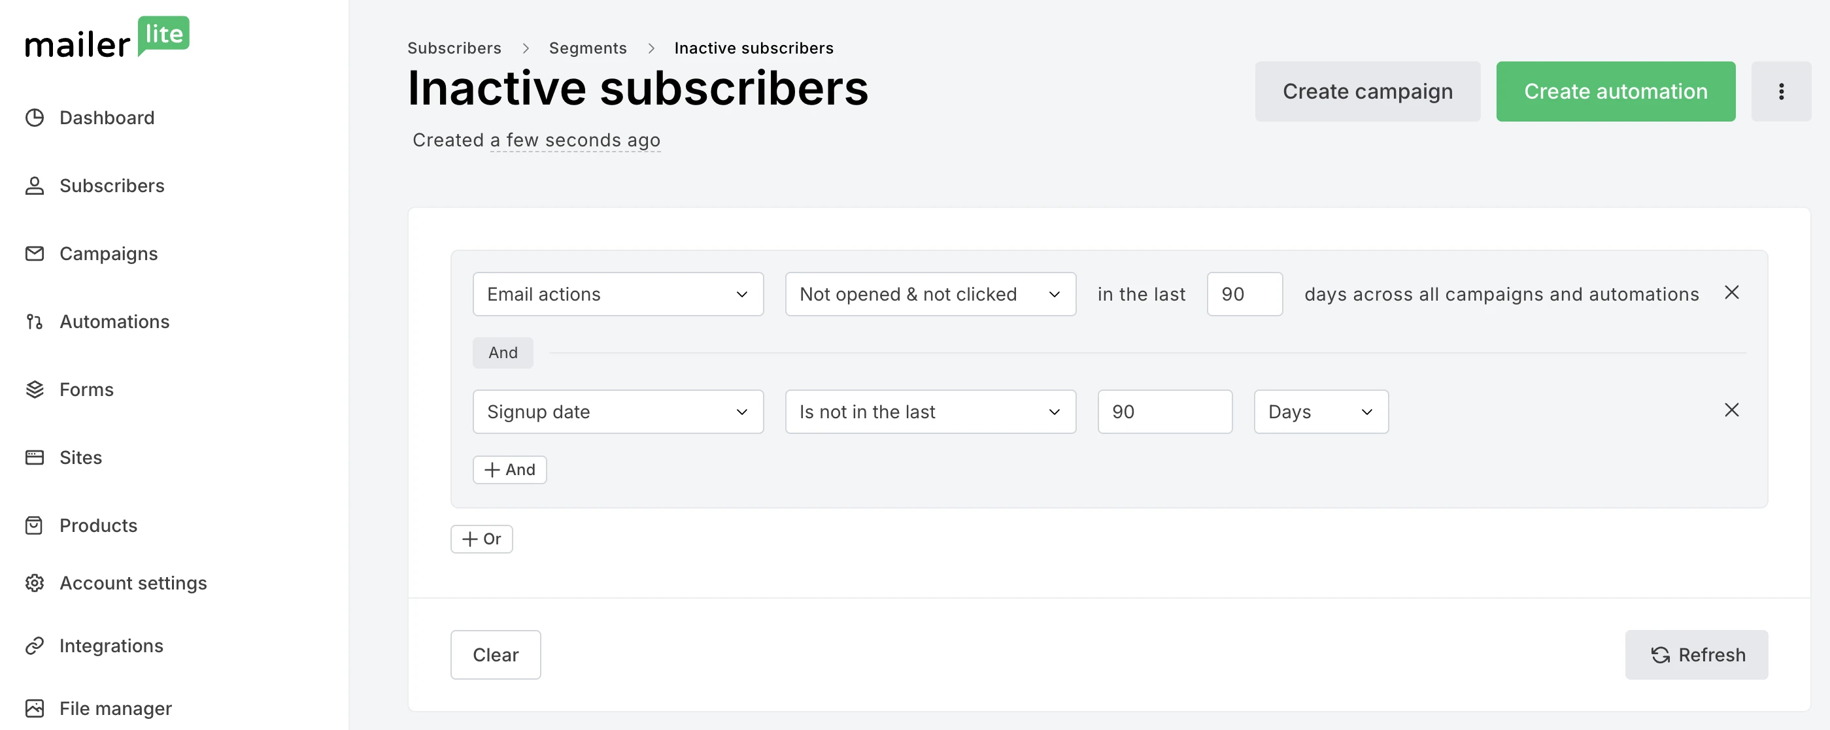Add an Or condition group
Image resolution: width=1830 pixels, height=730 pixels.
point(481,539)
